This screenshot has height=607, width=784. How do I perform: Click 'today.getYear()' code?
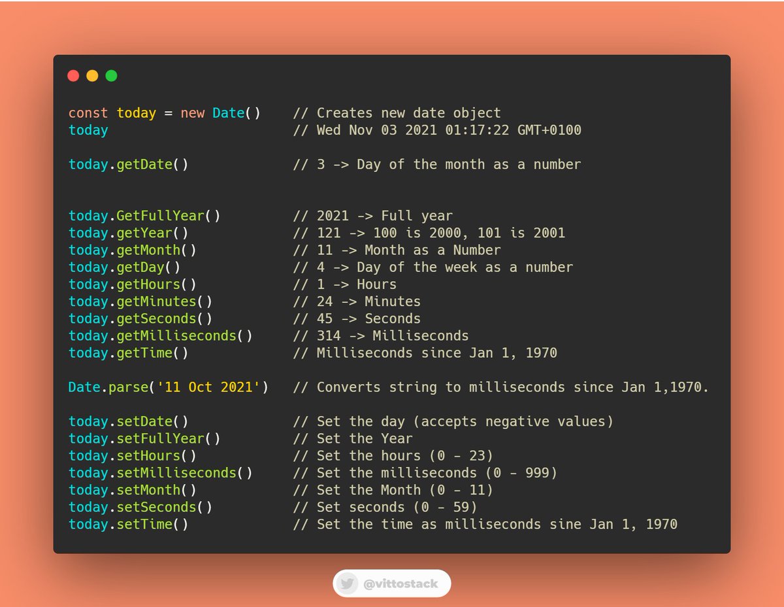(x=129, y=233)
